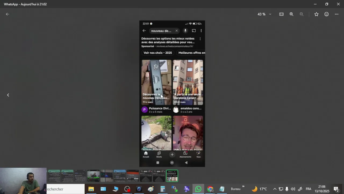Open options on the neon-sign man video
Screen dimensions: 344x194
(200, 119)
